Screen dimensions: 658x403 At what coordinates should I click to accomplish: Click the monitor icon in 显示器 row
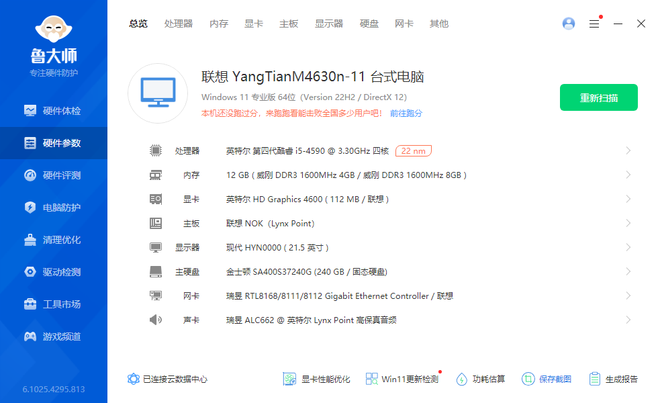156,248
